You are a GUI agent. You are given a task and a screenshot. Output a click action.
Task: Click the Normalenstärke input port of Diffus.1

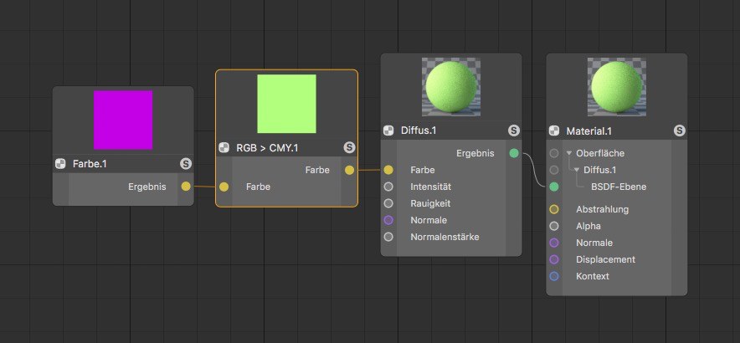point(388,237)
